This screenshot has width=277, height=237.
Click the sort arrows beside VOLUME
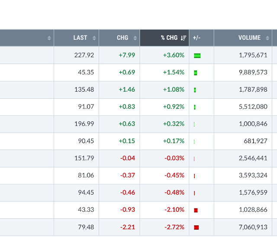[x=267, y=38]
